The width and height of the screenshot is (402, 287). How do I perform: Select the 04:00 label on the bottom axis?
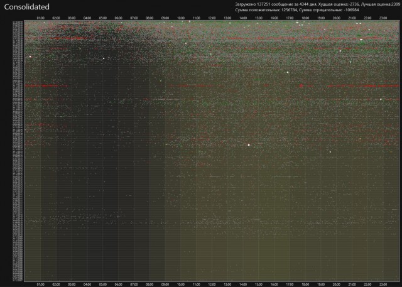(87, 284)
